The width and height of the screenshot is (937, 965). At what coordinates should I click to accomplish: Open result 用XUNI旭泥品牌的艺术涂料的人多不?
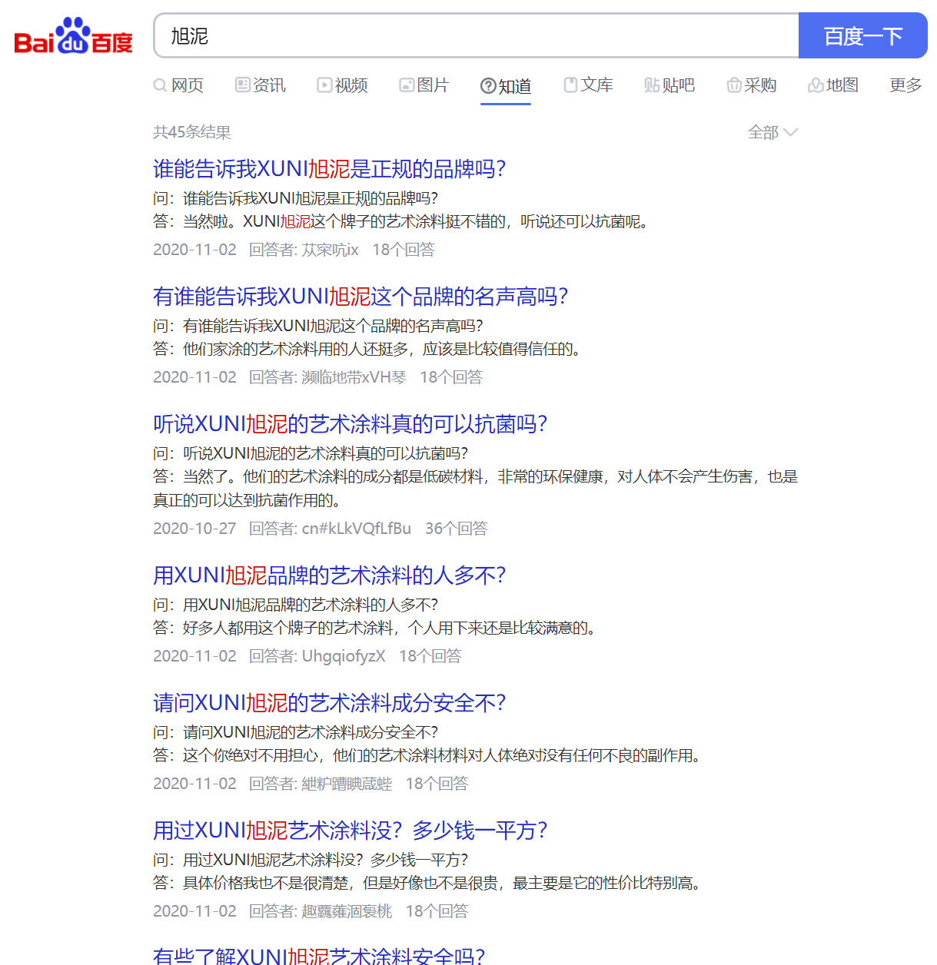pyautogui.click(x=329, y=575)
